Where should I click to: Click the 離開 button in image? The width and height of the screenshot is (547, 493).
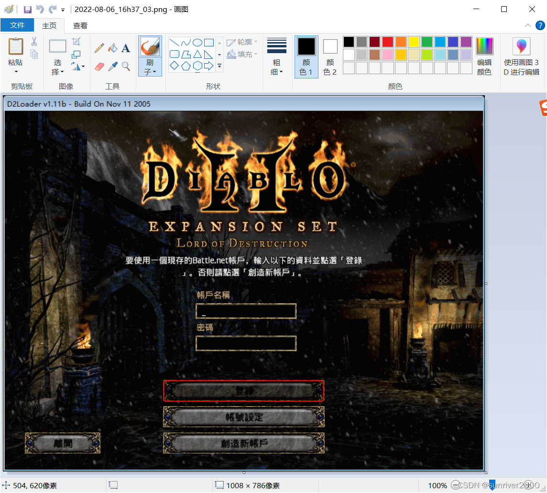[x=63, y=443]
